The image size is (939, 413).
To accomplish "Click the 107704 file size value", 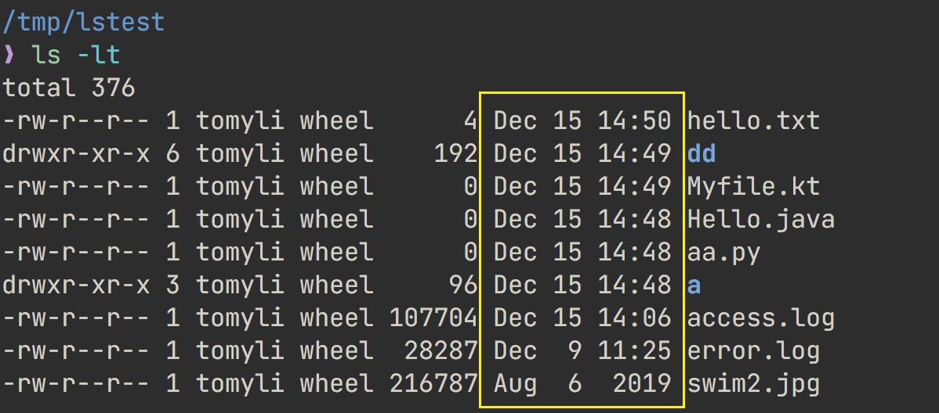I will coord(433,319).
